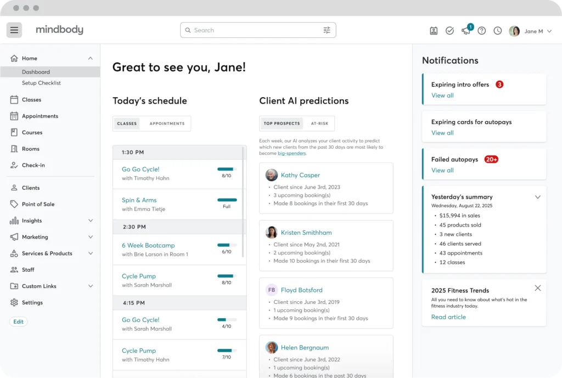Open Point of Sale from sidebar
Image resolution: width=562 pixels, height=378 pixels.
point(38,204)
